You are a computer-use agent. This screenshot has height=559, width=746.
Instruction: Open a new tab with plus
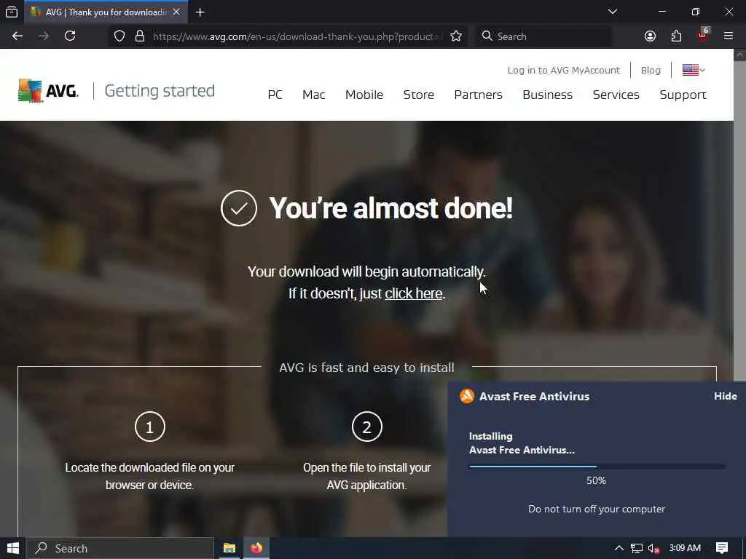click(200, 12)
